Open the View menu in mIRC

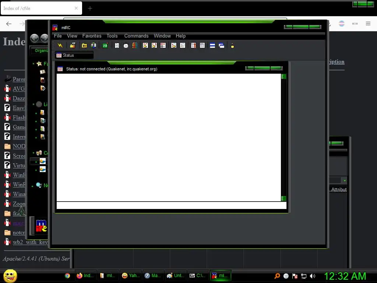coord(72,36)
